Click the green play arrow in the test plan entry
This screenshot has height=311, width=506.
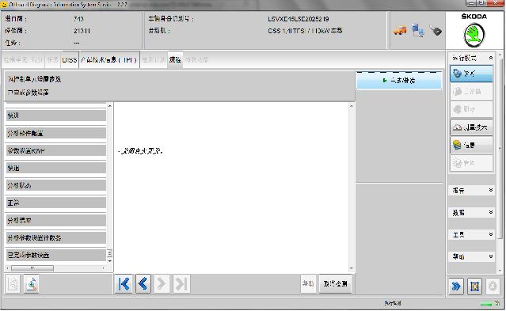[x=385, y=81]
